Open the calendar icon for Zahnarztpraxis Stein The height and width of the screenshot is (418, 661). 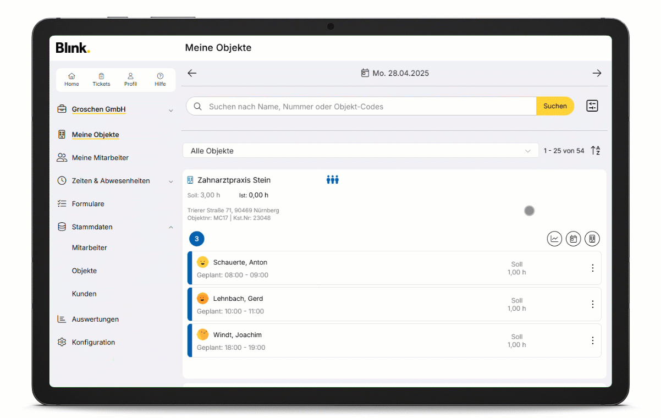(x=573, y=239)
